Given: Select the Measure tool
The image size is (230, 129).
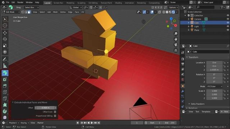Looking at the screenshot, I should (5, 66).
